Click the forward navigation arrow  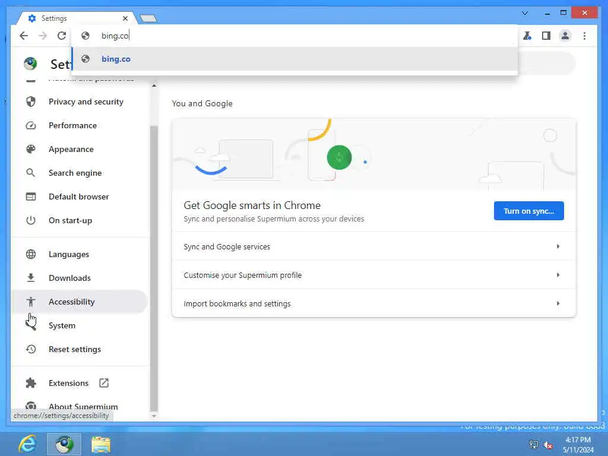tap(43, 36)
